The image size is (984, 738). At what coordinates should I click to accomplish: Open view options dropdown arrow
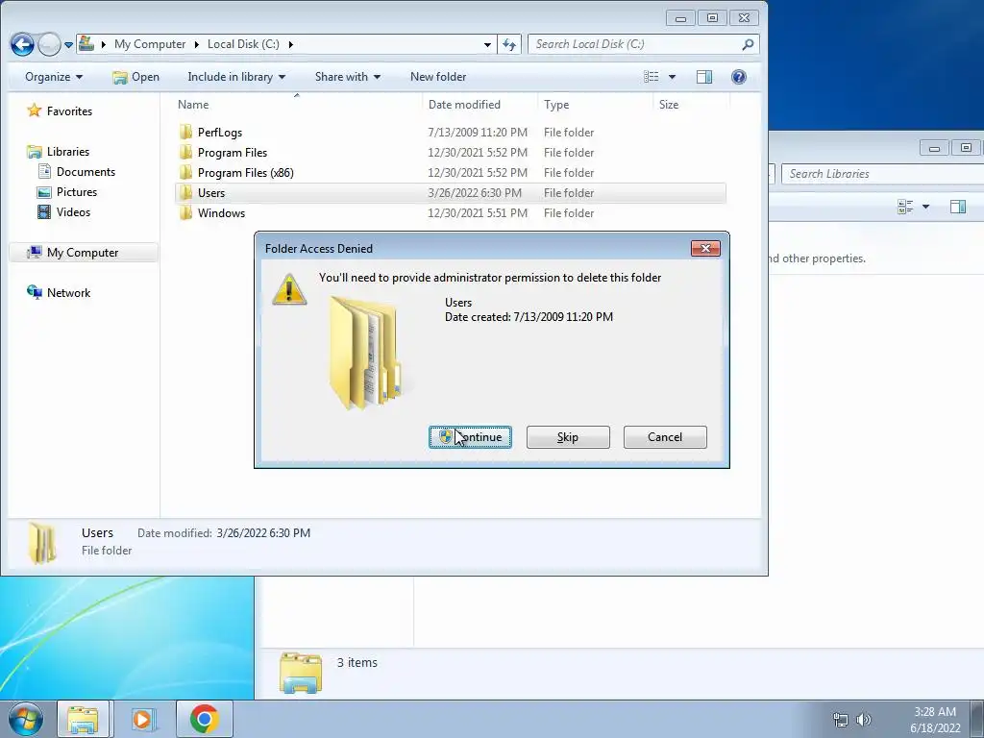[672, 77]
